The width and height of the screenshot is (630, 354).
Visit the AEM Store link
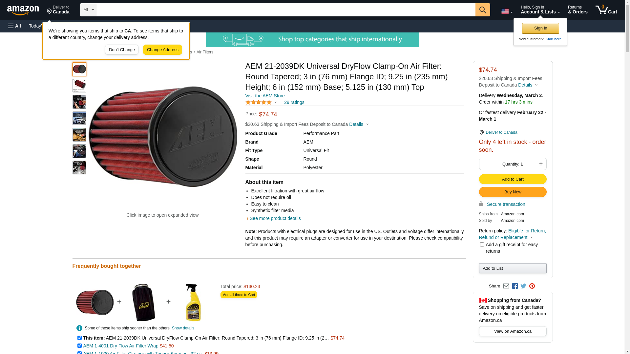click(x=265, y=96)
